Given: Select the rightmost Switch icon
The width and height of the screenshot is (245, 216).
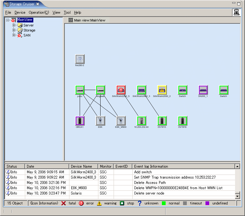Looking at the screenshot, I should click(x=224, y=90).
